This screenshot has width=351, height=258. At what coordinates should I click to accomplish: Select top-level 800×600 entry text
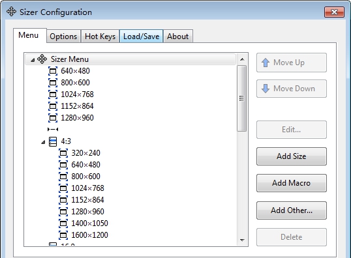pos(75,83)
